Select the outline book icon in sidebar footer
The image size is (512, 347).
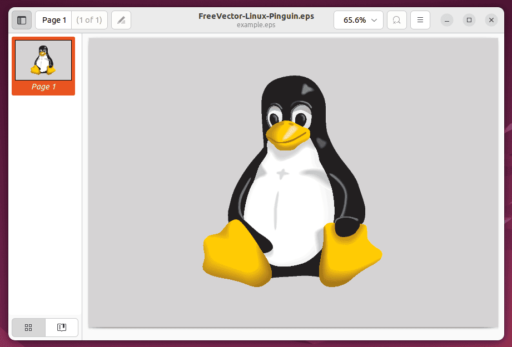[61, 328]
